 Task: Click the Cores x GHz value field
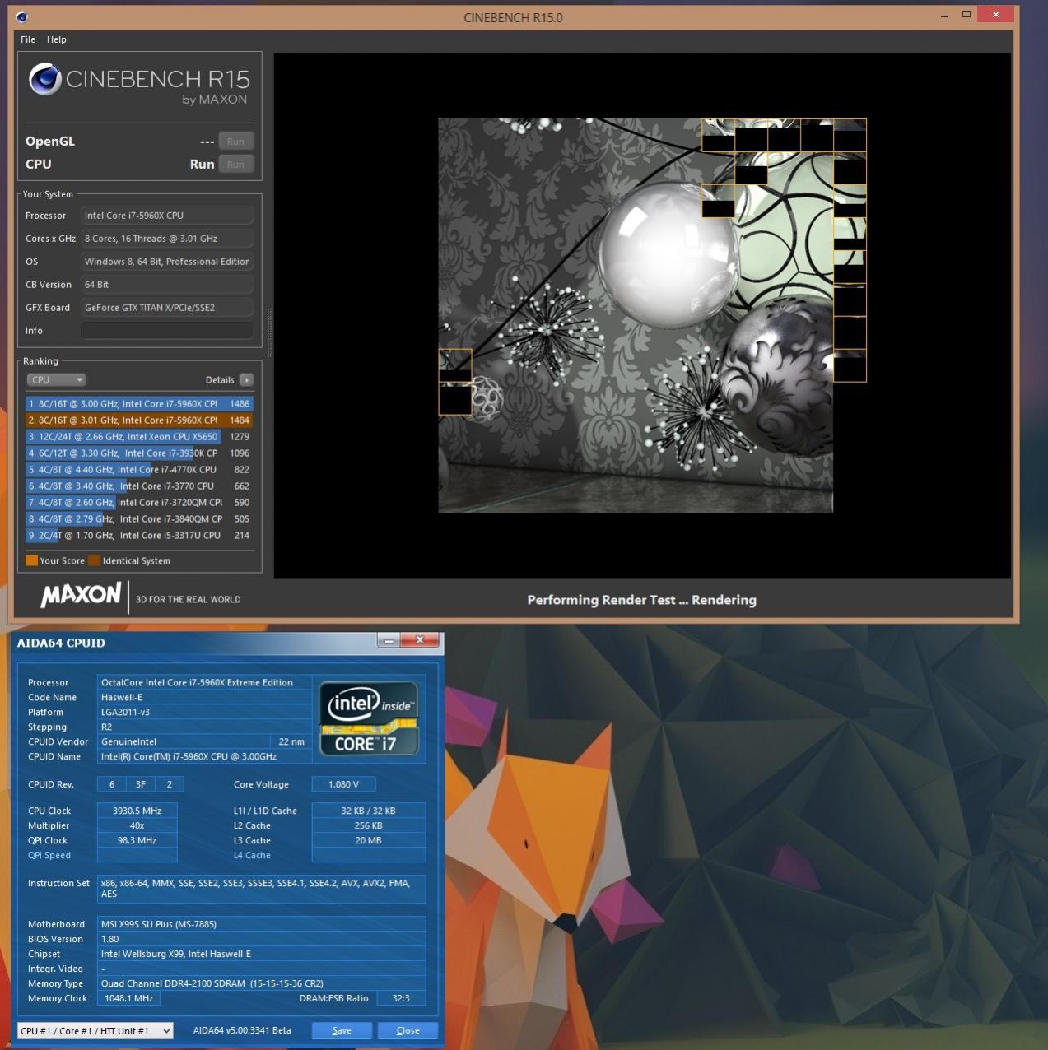(x=167, y=239)
